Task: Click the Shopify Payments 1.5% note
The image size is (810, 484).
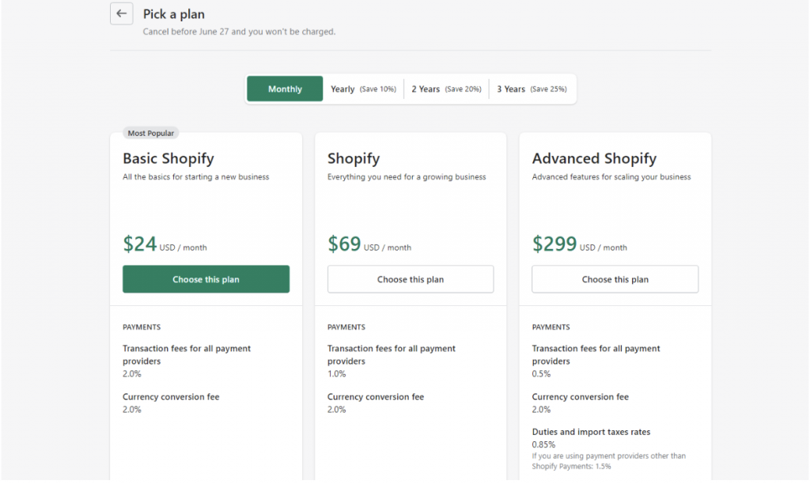Action: coord(609,461)
